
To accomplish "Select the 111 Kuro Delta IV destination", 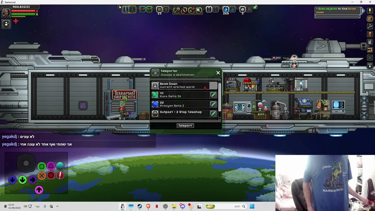I will (184, 95).
